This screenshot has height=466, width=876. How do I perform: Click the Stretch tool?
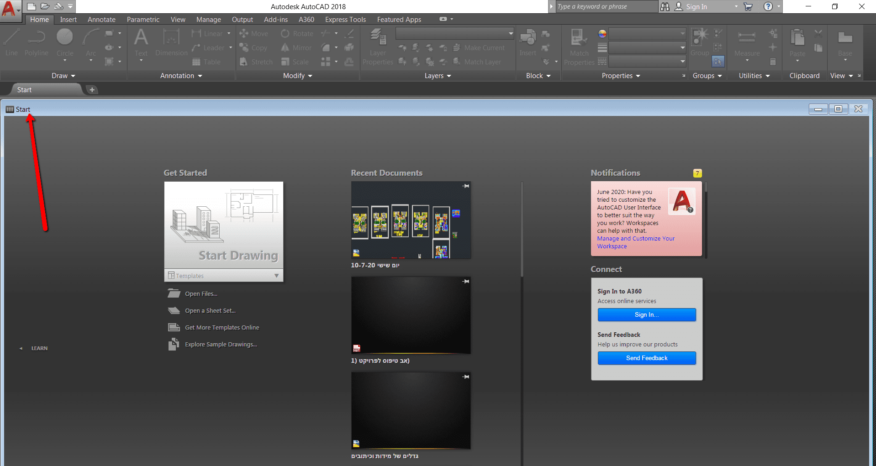256,62
